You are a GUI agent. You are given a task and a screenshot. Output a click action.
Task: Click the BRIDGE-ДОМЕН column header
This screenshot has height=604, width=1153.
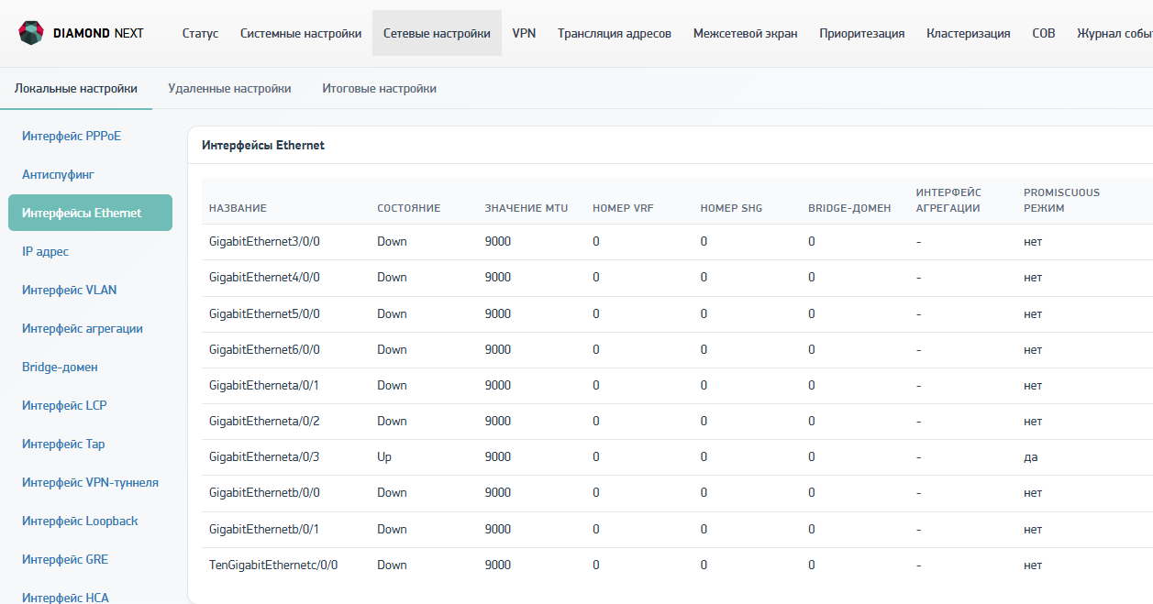(x=849, y=208)
